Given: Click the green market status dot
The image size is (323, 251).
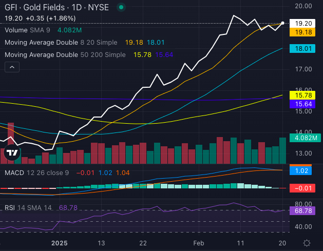Looking at the screenshot, I should pyautogui.click(x=121, y=7).
